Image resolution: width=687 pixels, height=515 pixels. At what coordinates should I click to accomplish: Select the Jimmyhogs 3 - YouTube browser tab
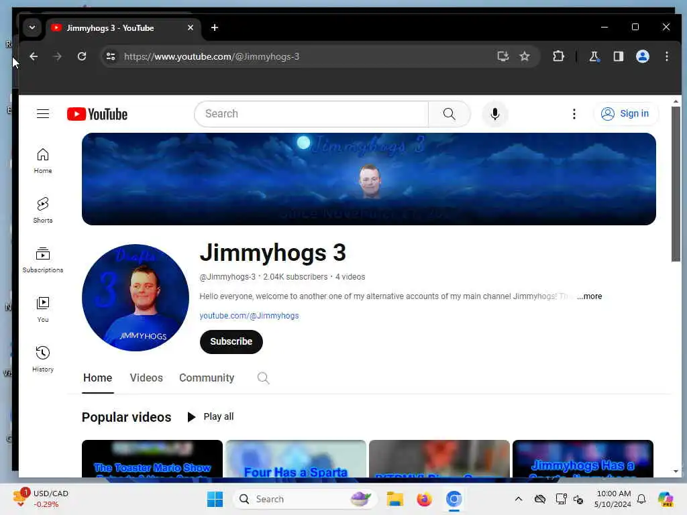pyautogui.click(x=123, y=28)
